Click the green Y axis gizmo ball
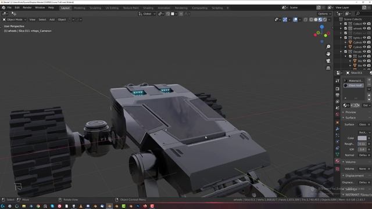The image size is (372, 209). [x=325, y=36]
